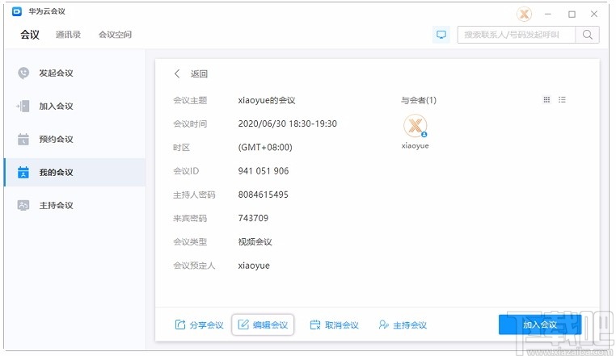Screen dimensions: 616x356
Task: Open the user avatar in title bar
Action: (x=524, y=15)
